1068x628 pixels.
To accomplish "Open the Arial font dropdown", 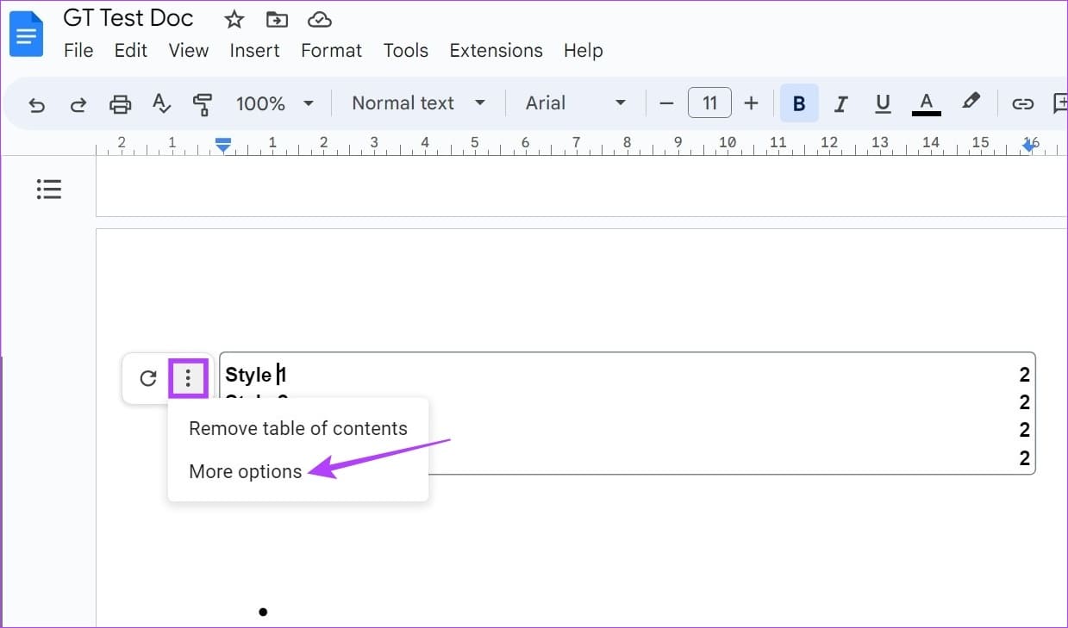I will coord(575,104).
